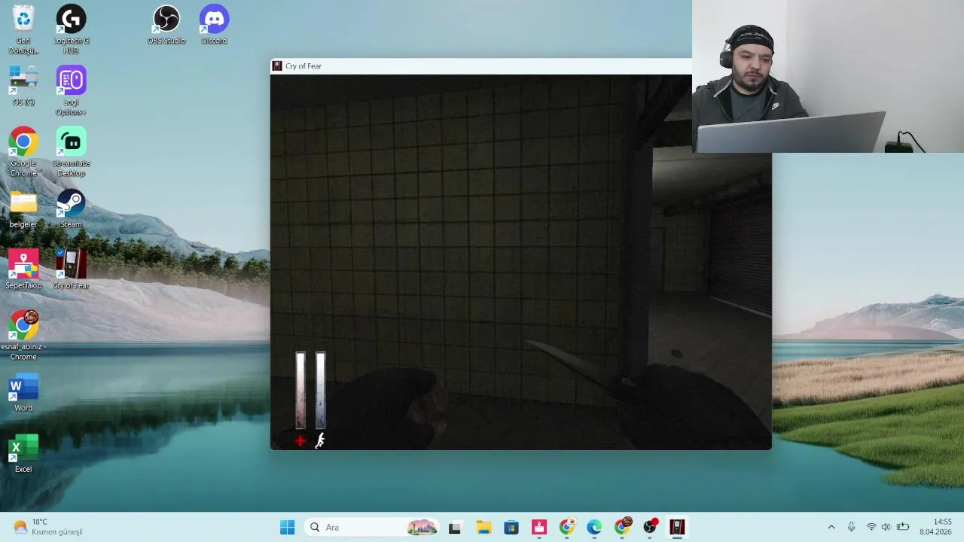The width and height of the screenshot is (964, 542).
Task: Click the Cry of Fear window title icon
Action: [277, 66]
